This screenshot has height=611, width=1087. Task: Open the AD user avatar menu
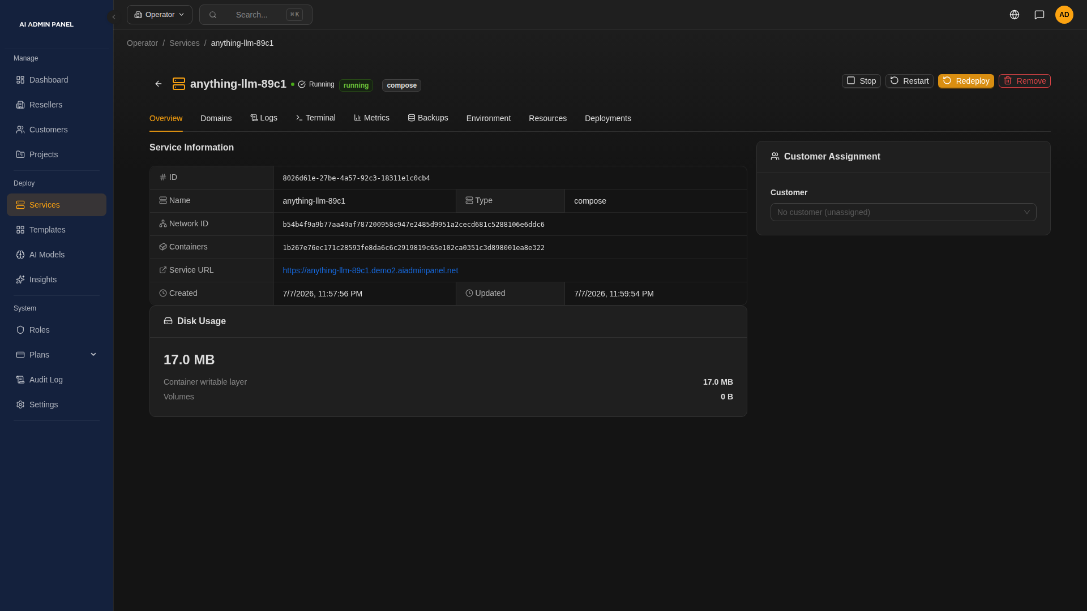point(1064,15)
